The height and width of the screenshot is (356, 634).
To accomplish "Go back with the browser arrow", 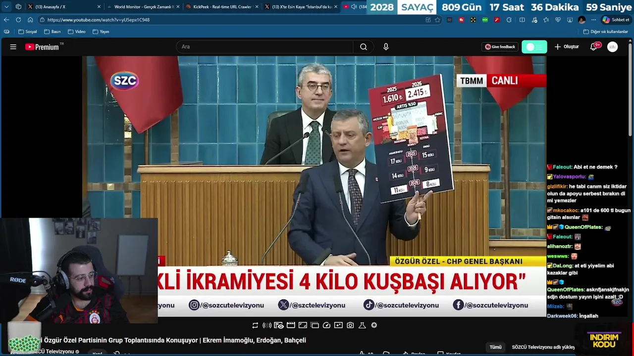I will pos(6,20).
